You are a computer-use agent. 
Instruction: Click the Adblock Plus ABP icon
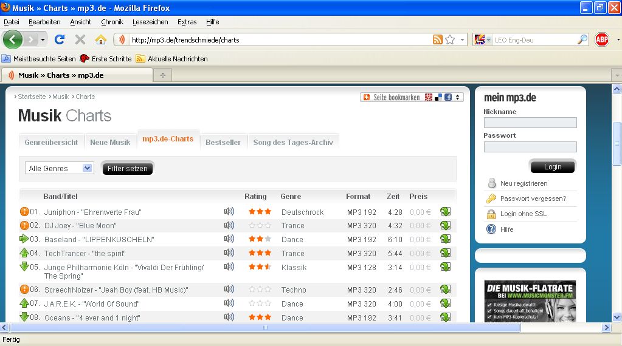[602, 39]
